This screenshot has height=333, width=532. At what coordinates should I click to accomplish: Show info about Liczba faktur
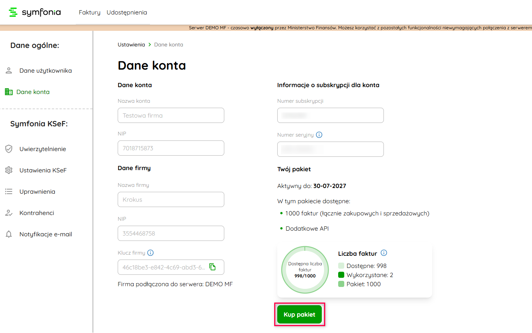[384, 253]
